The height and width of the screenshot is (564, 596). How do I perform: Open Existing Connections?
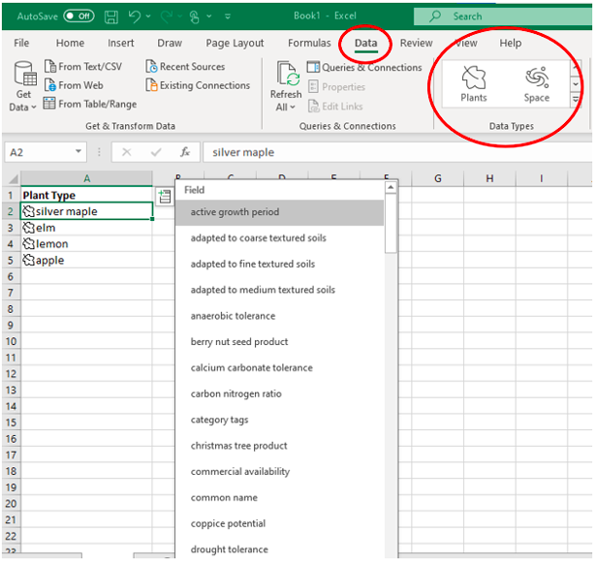click(198, 85)
